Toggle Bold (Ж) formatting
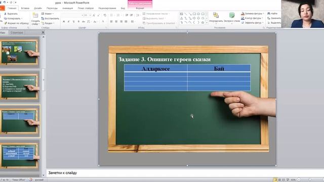This screenshot has width=324, height=182. click(64, 22)
